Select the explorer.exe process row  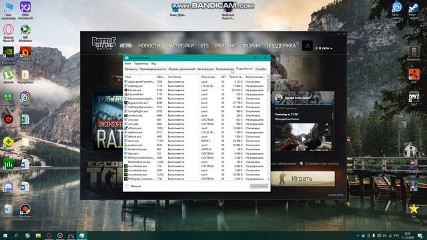[195, 145]
